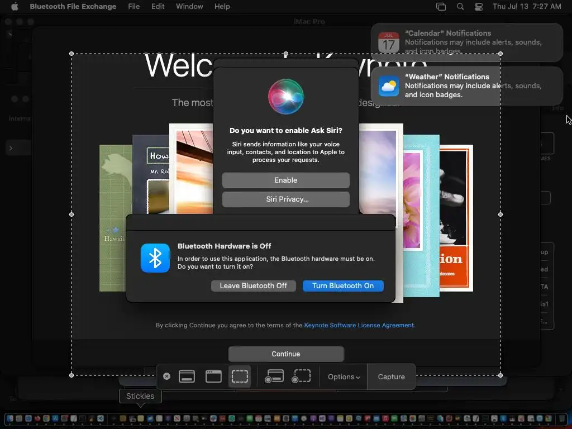Open the File menu
Screen dimensions: 572x429
tap(134, 6)
